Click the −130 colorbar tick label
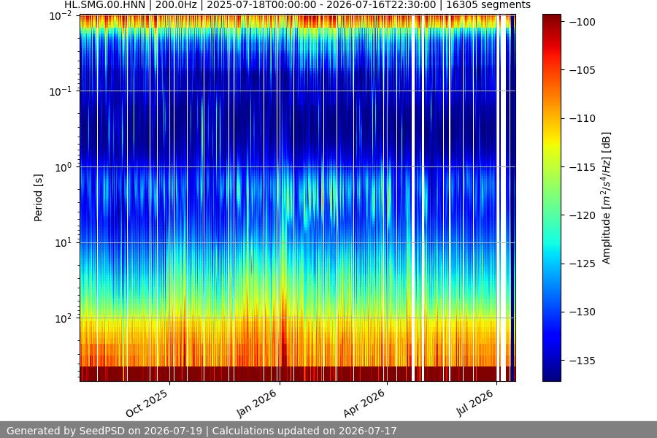This screenshot has width=657, height=438. (x=582, y=312)
